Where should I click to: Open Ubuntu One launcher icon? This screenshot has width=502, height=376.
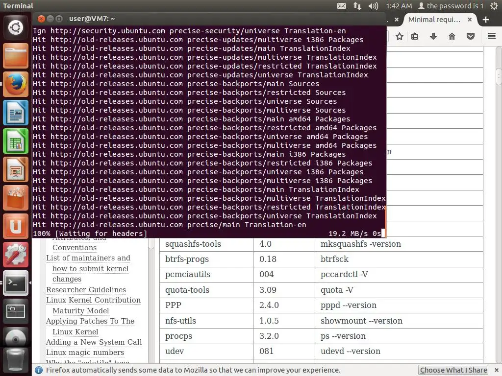15,226
